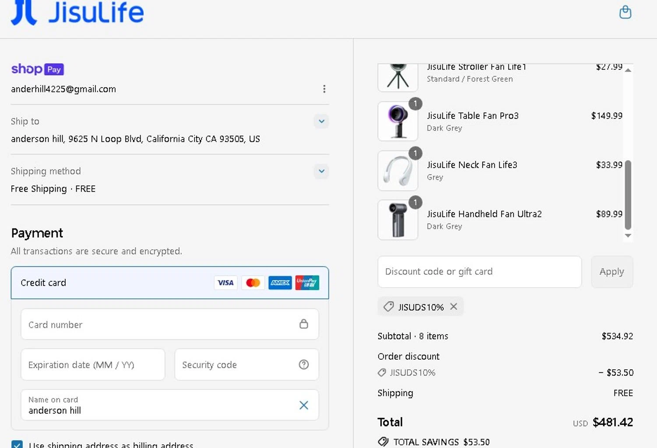The image size is (657, 448).
Task: Focus the Security code field
Action: point(247,364)
